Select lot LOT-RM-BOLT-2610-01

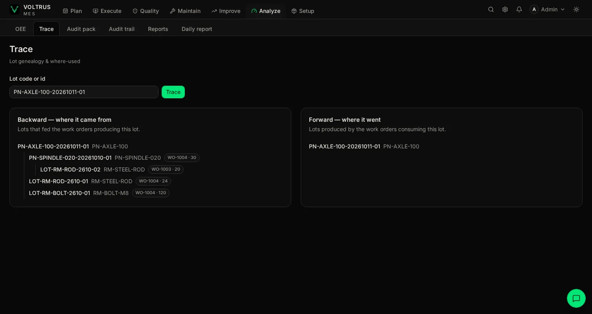pos(60,193)
